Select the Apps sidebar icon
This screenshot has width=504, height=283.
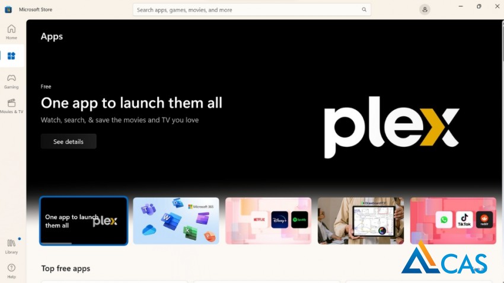(12, 56)
